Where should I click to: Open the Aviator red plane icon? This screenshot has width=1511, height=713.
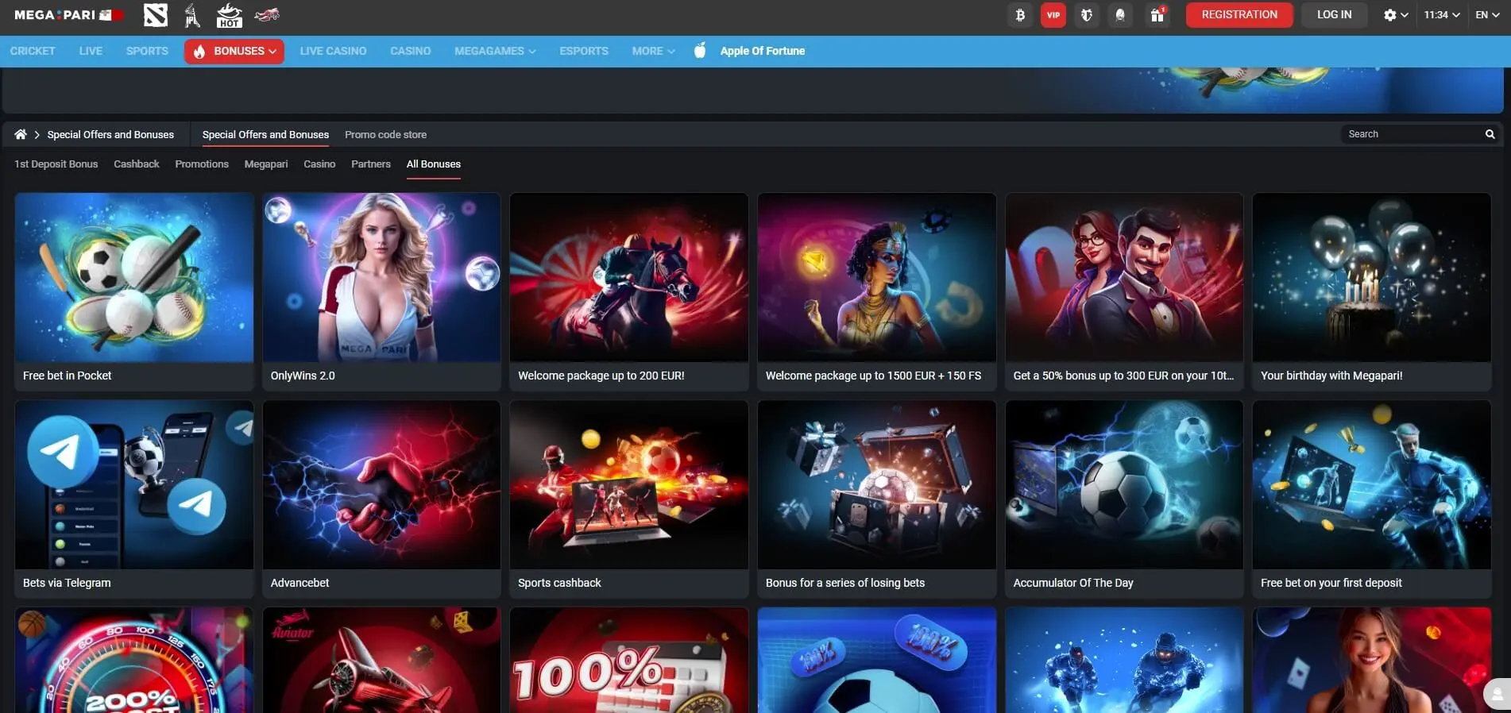(x=267, y=14)
